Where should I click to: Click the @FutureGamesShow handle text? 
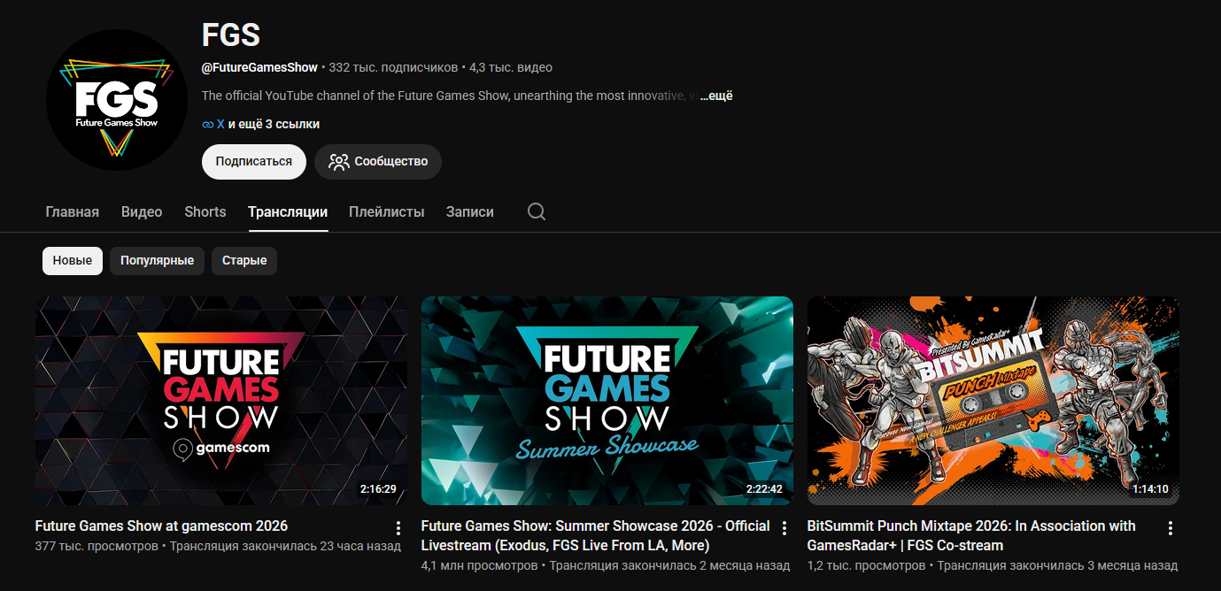(x=259, y=67)
